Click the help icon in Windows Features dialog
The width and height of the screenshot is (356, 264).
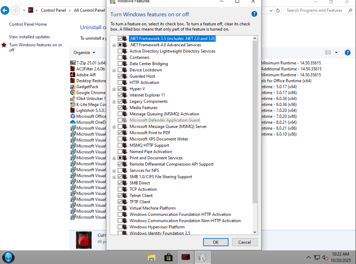254,14
